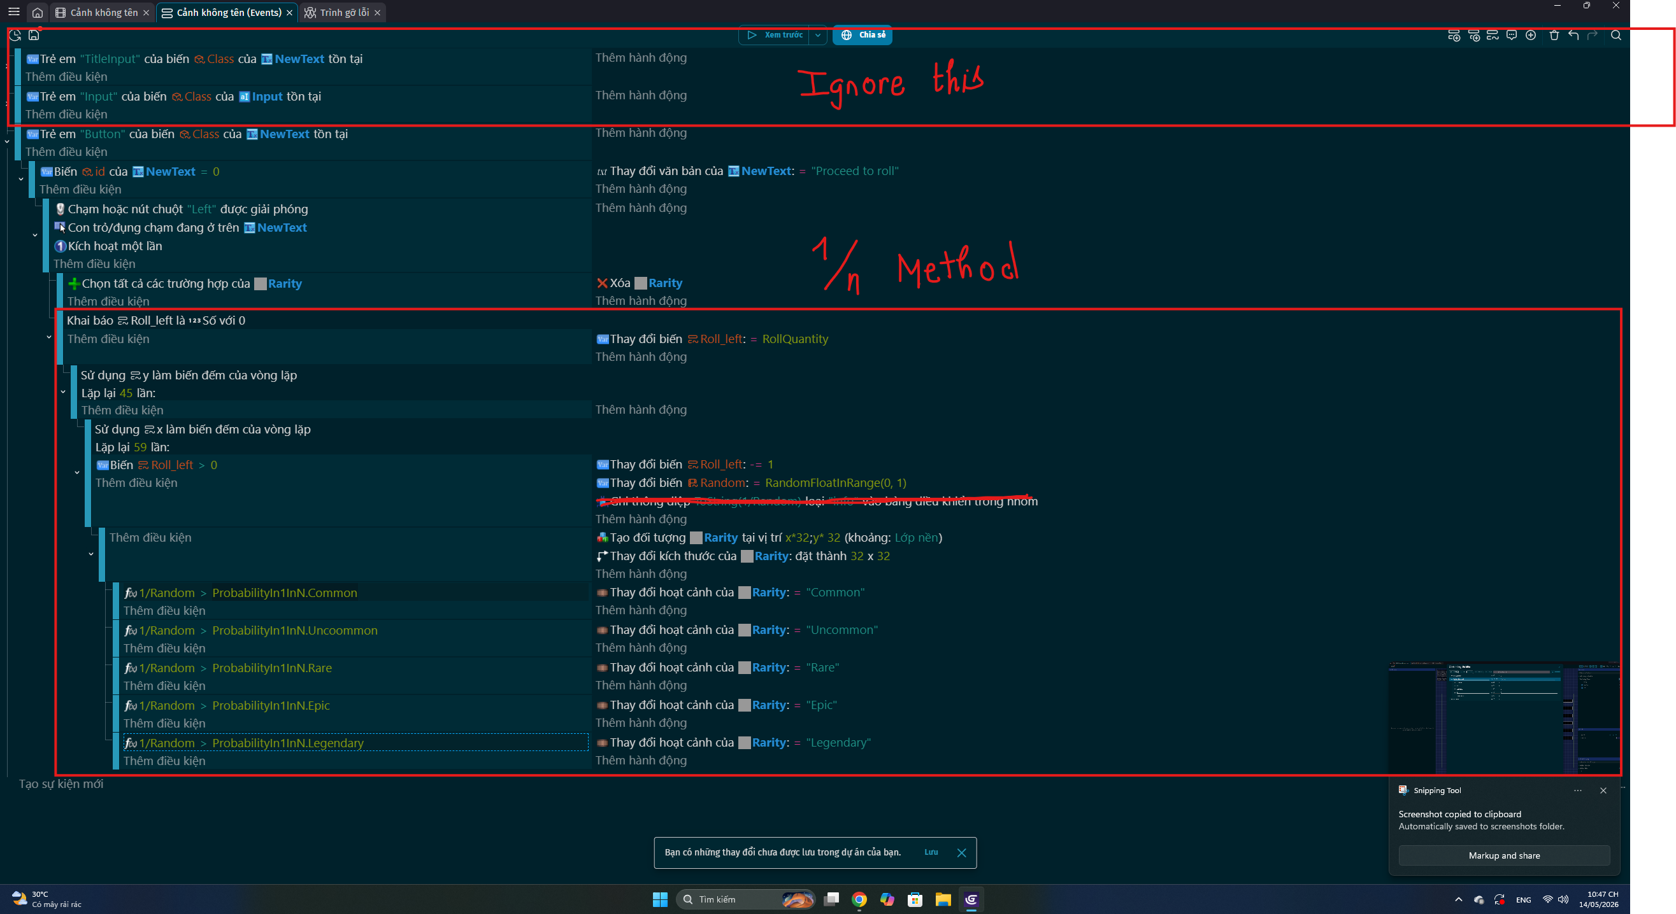Collapse the Roll_left > 0 condition event
The height and width of the screenshot is (914, 1676).
pyautogui.click(x=77, y=473)
